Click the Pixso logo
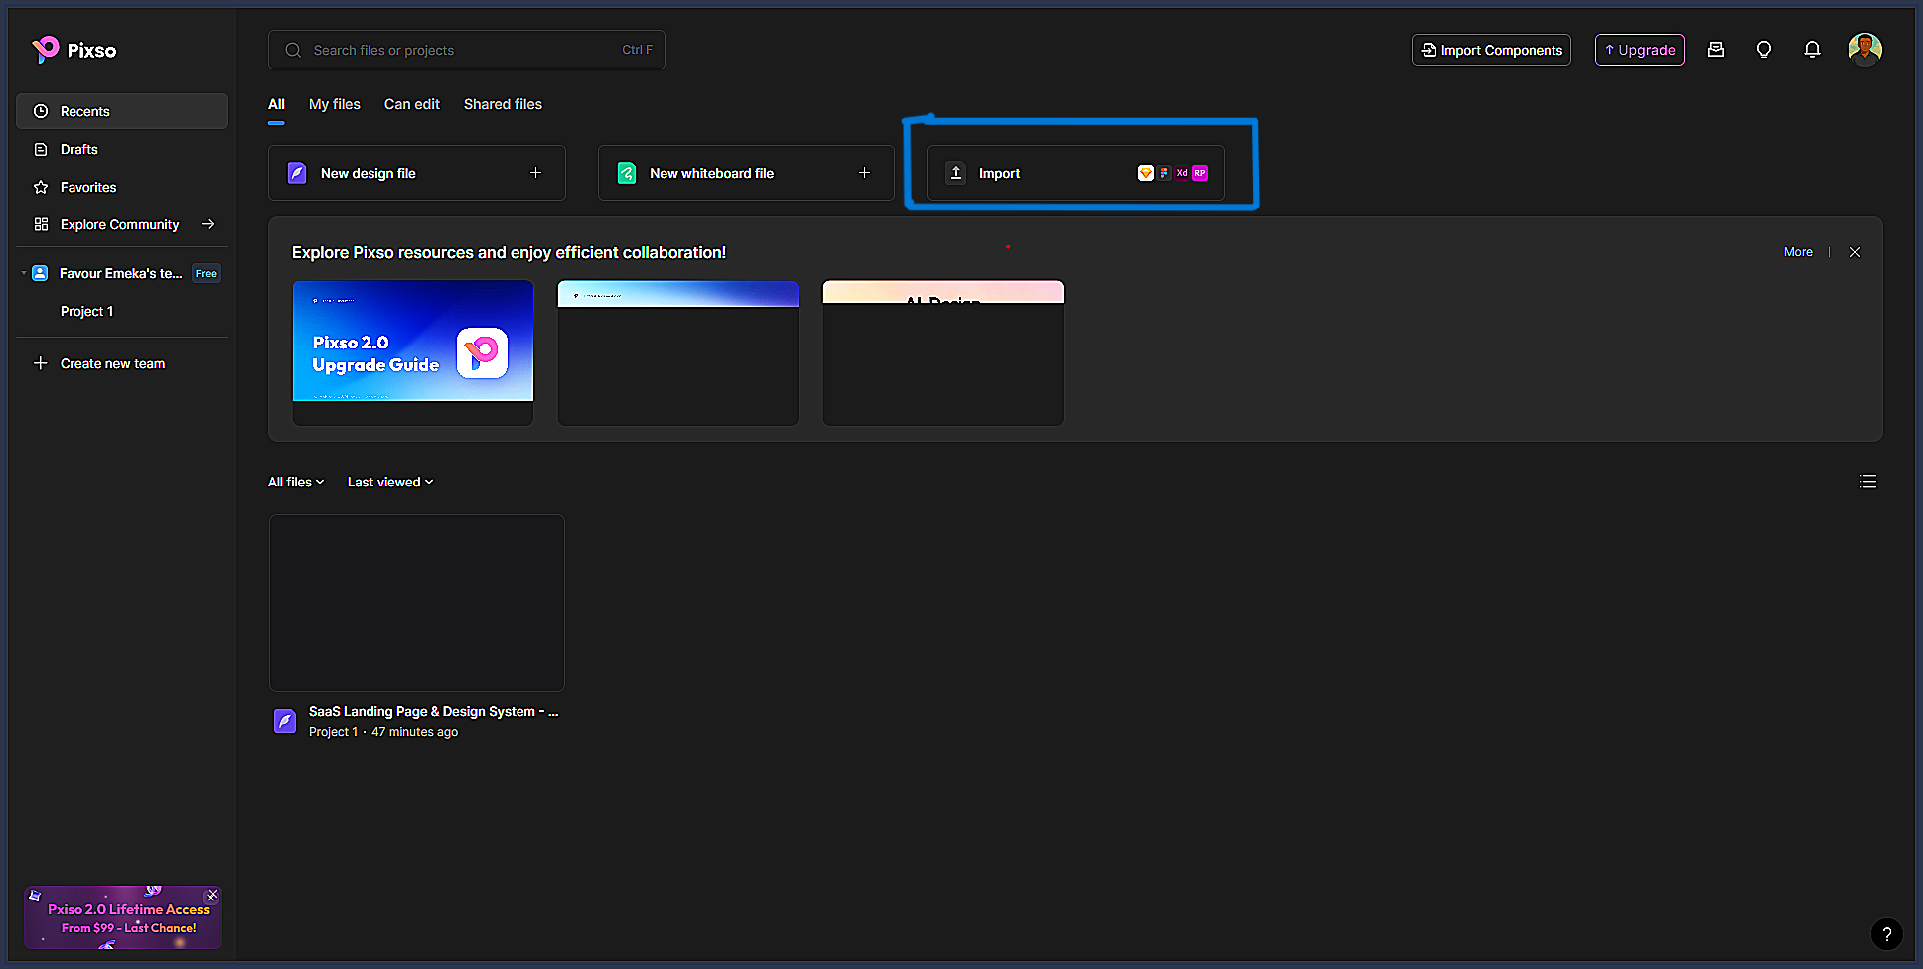1923x969 pixels. 74,50
